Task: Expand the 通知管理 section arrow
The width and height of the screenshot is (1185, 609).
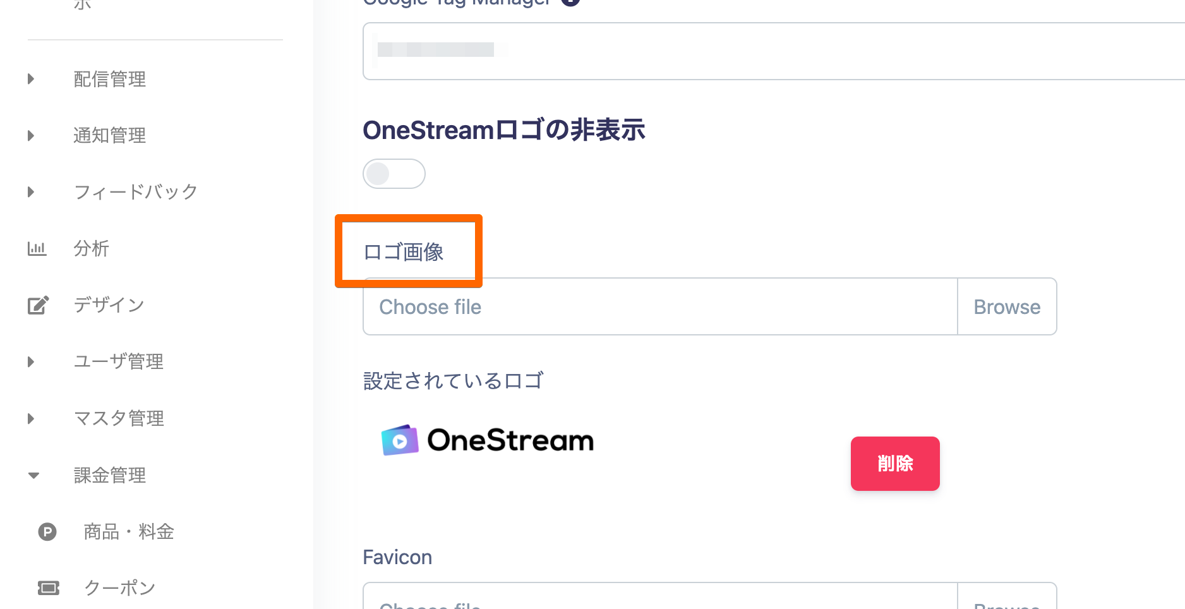Action: [31, 136]
